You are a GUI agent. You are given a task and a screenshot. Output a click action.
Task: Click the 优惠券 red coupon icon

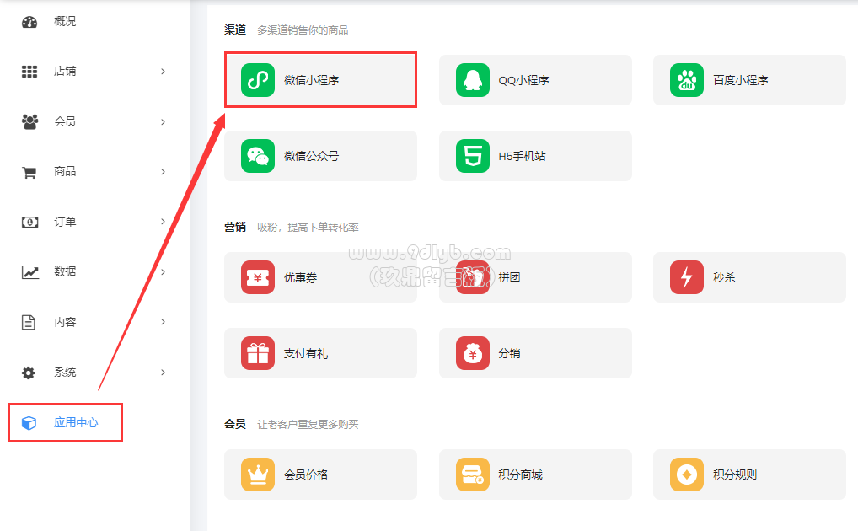(x=258, y=277)
